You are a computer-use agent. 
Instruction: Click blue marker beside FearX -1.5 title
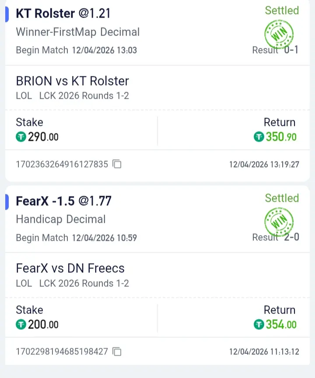(7, 201)
